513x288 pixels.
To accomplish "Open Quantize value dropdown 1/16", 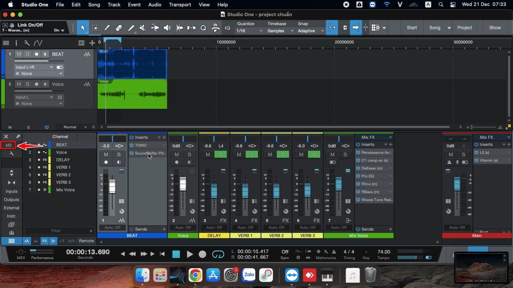I will [250, 31].
